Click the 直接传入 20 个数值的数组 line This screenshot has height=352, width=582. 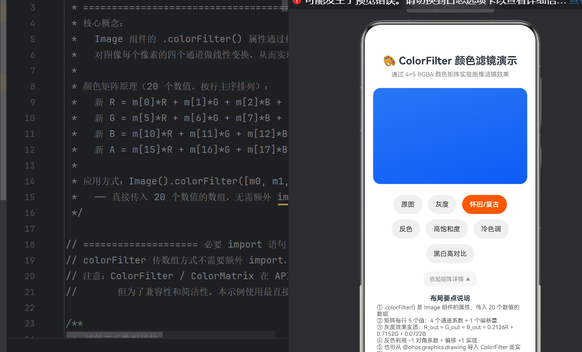click(x=180, y=197)
